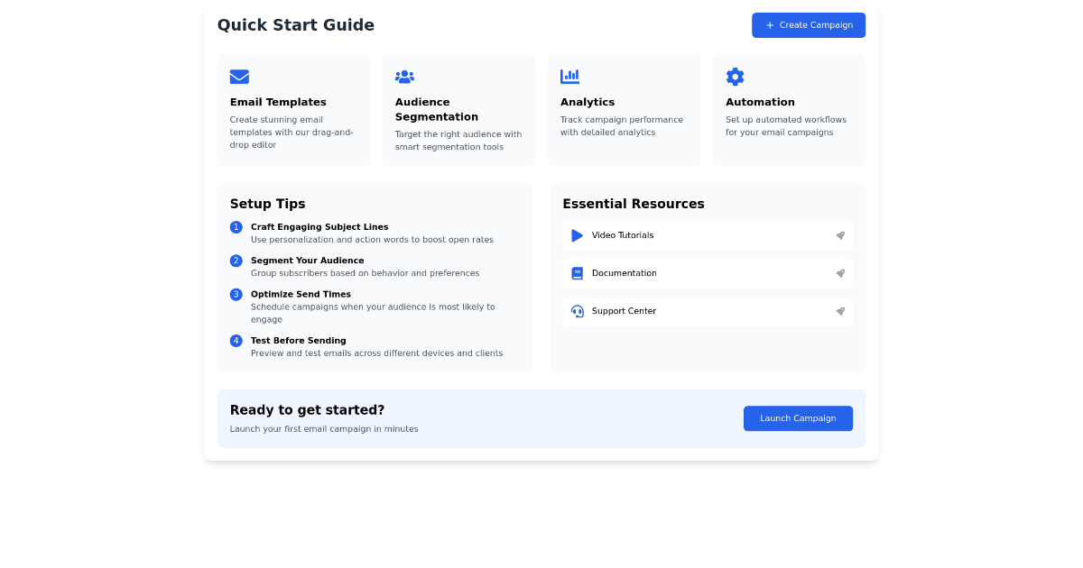
Task: Click the audience users icon above Audience Segmentation
Action: [404, 77]
